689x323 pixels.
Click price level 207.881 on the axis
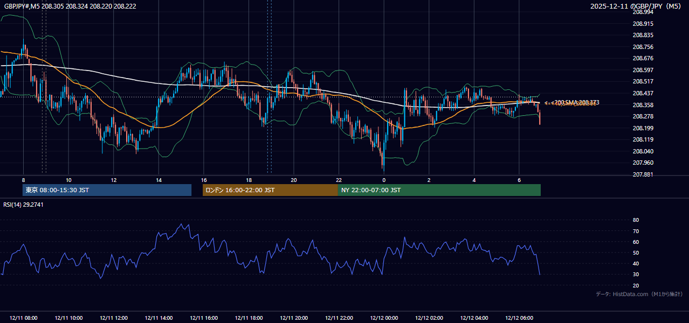(643, 174)
